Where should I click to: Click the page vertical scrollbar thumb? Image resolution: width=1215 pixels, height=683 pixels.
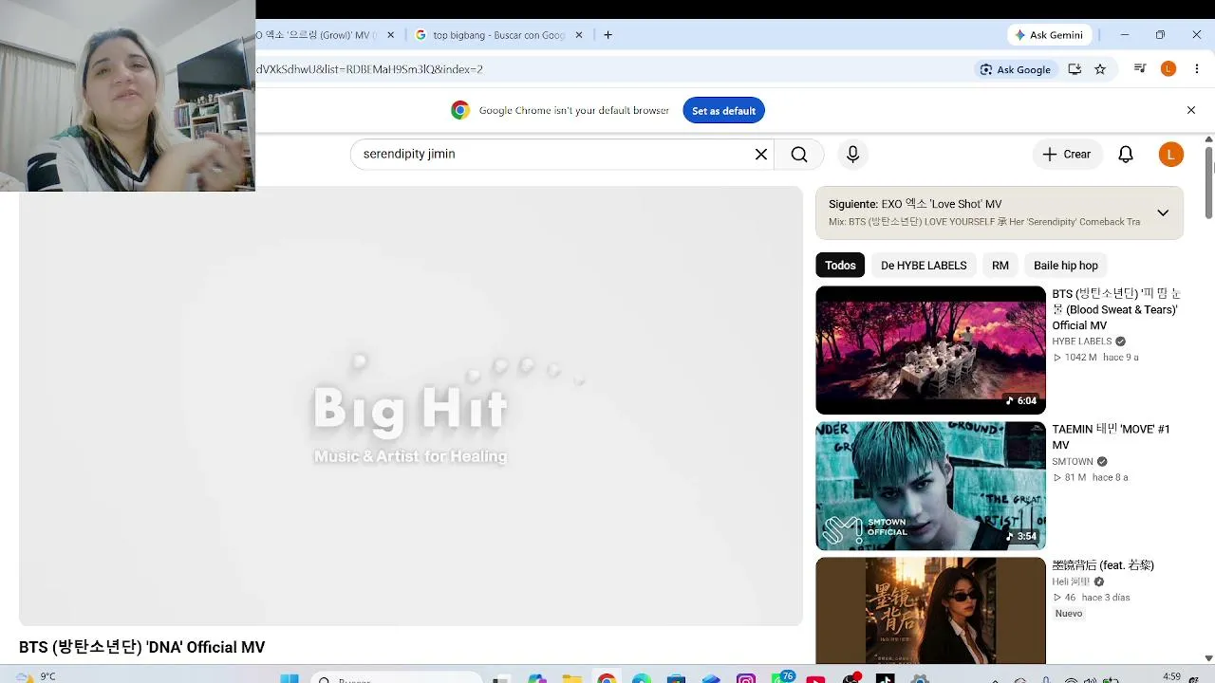click(1208, 182)
